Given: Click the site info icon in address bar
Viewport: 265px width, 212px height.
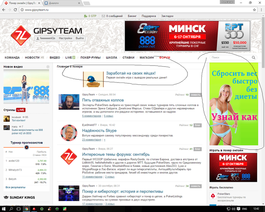Looking at the screenshot, I should [x=22, y=10].
